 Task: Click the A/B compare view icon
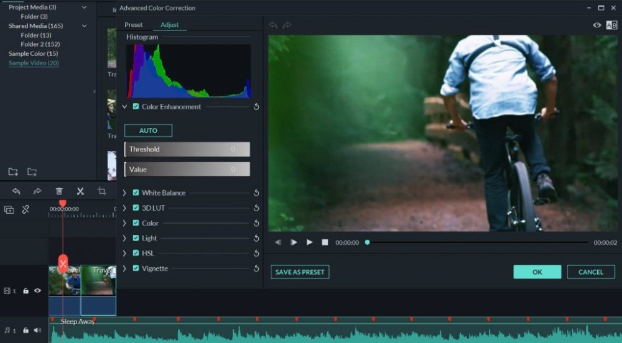(611, 25)
